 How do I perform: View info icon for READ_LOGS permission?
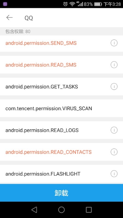114,130
